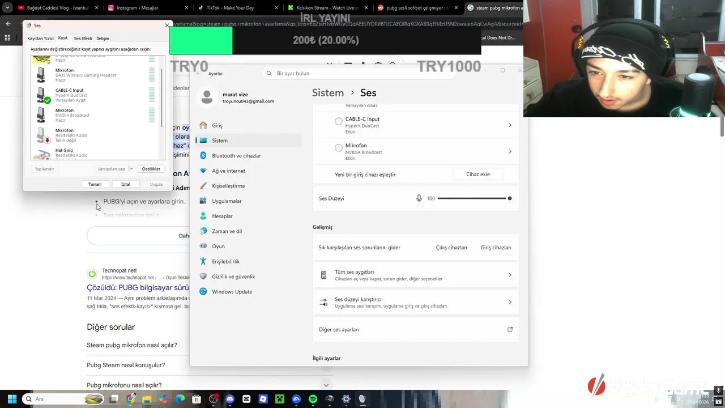Open Tüm ses aygıtları chevron
This screenshot has height=408, width=725.
click(510, 275)
